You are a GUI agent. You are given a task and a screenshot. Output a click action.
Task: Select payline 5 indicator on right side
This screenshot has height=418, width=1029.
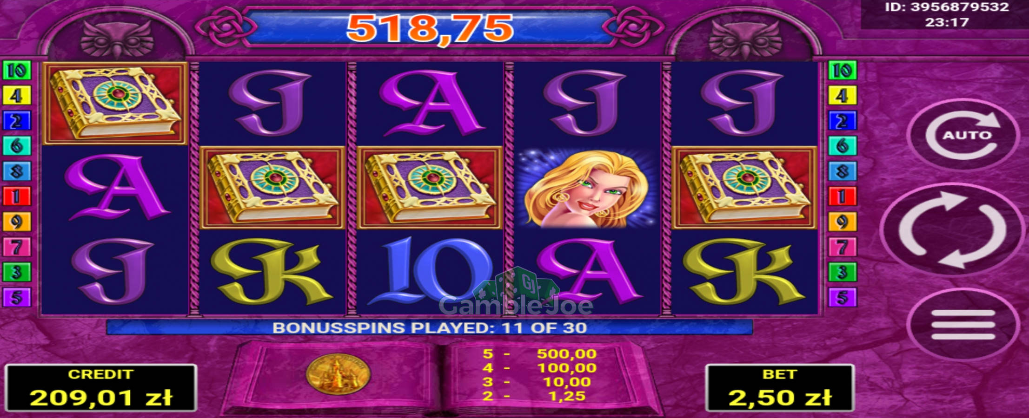843,297
